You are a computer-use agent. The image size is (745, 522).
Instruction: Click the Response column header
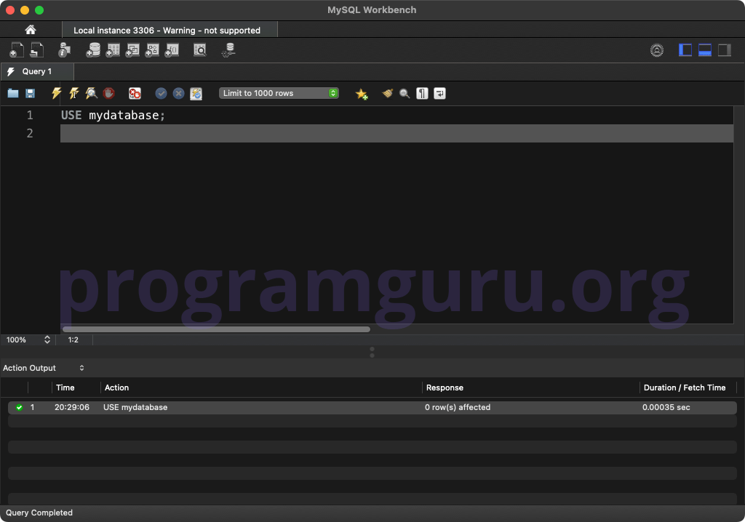445,388
